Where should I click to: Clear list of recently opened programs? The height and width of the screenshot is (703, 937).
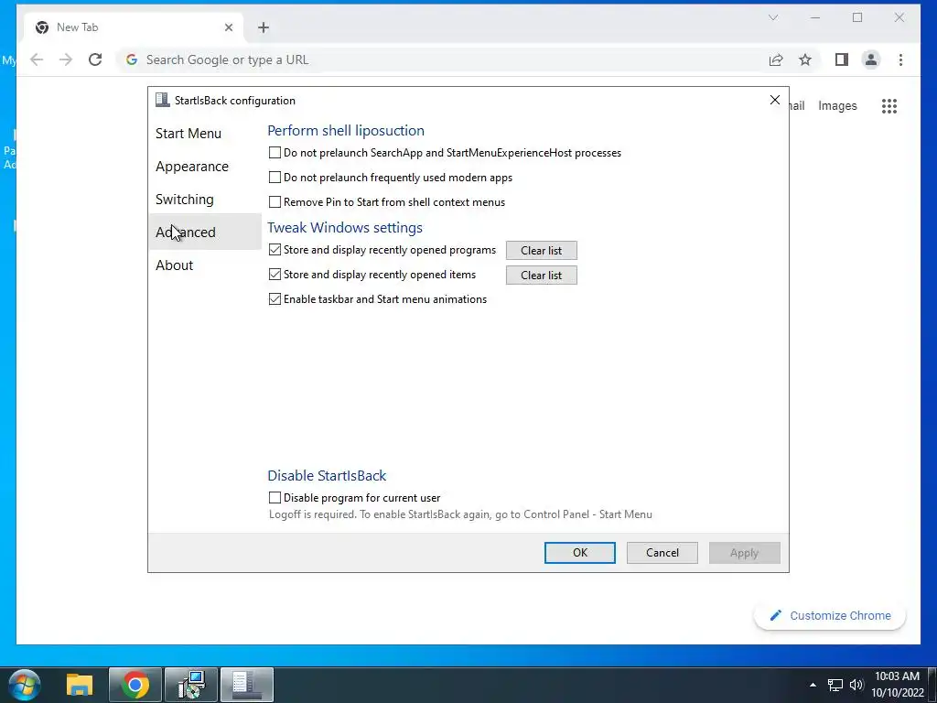[x=542, y=251]
